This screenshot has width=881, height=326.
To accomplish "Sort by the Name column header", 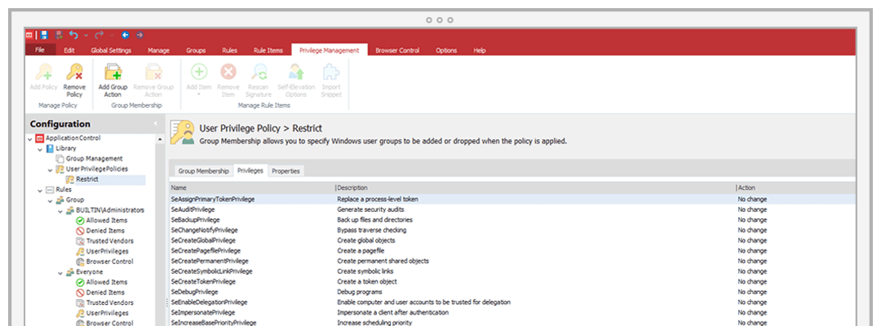I will [x=252, y=188].
